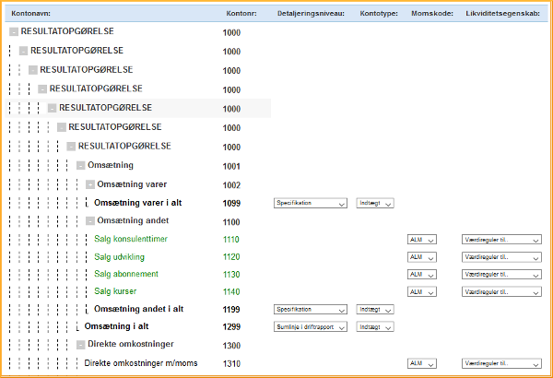553x378 pixels.
Task: Select the Salg abonnement account
Action: (127, 274)
